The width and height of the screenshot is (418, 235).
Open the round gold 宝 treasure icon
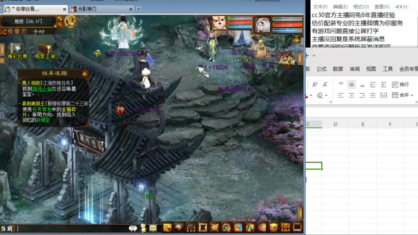coord(70,21)
